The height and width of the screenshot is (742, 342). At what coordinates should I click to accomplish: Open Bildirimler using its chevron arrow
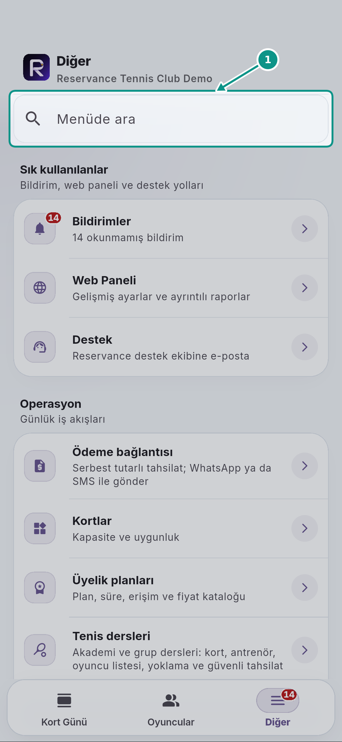coord(305,229)
